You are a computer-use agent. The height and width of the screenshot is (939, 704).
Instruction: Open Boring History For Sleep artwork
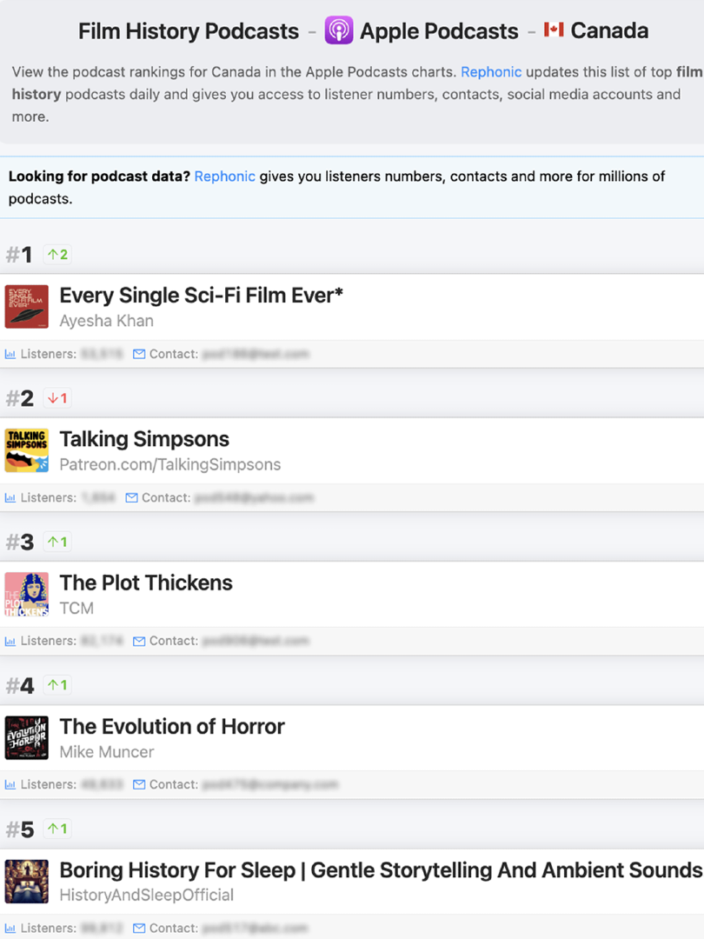[x=26, y=881]
